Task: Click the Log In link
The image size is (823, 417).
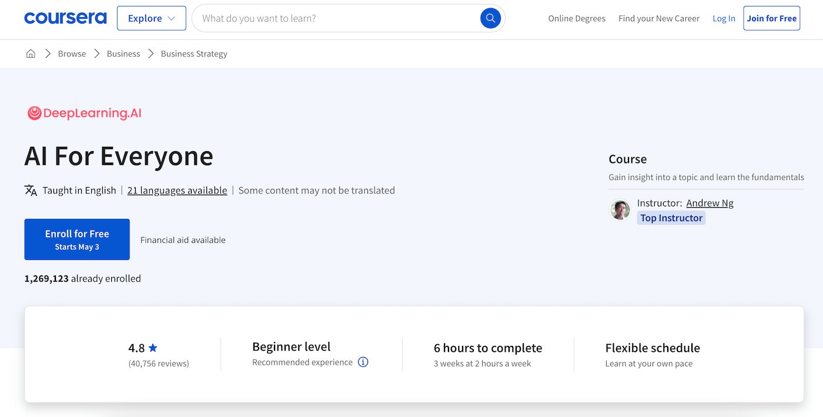Action: tap(724, 18)
